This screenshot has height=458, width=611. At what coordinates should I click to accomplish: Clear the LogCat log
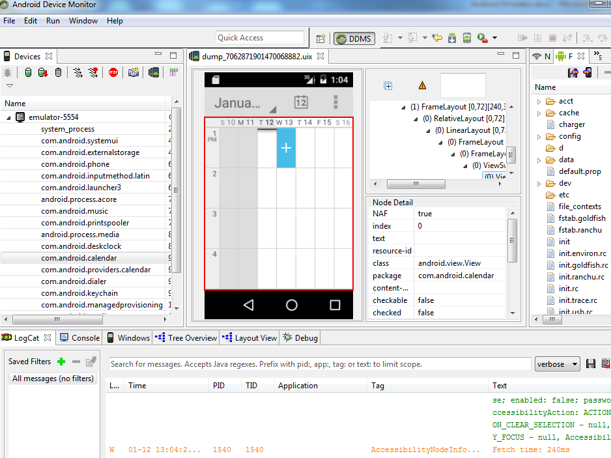click(606, 364)
